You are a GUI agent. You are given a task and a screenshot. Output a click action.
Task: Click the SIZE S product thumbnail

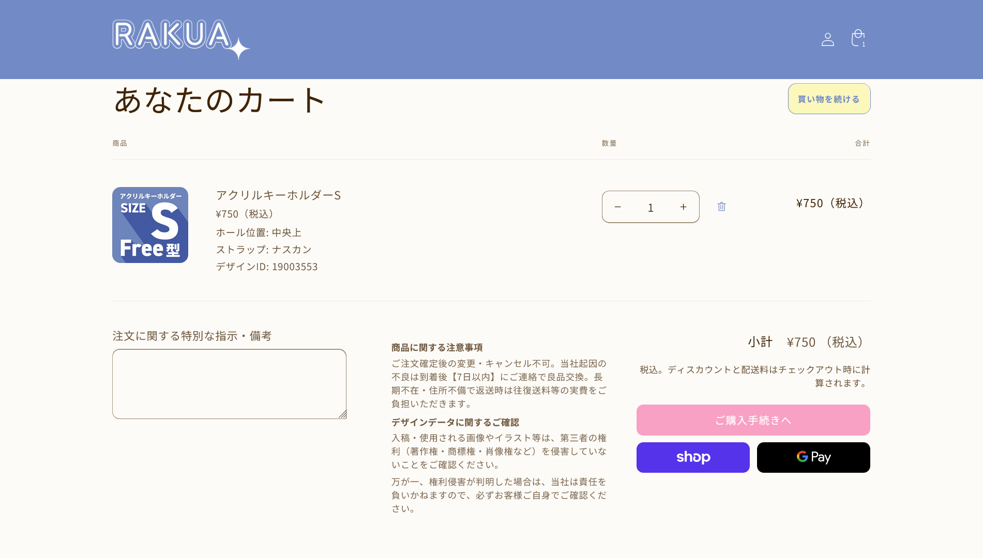click(x=150, y=225)
